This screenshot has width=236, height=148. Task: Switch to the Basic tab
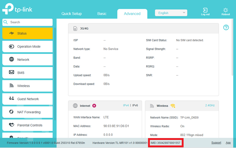click(102, 14)
